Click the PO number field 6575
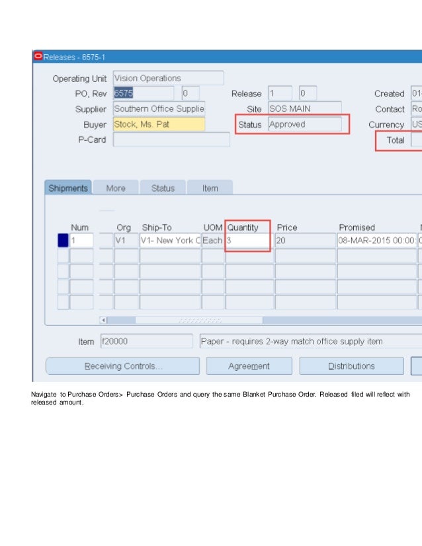This screenshot has width=422, height=546. pos(144,93)
